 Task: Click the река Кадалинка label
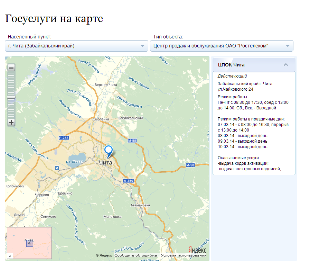[x=36, y=149]
